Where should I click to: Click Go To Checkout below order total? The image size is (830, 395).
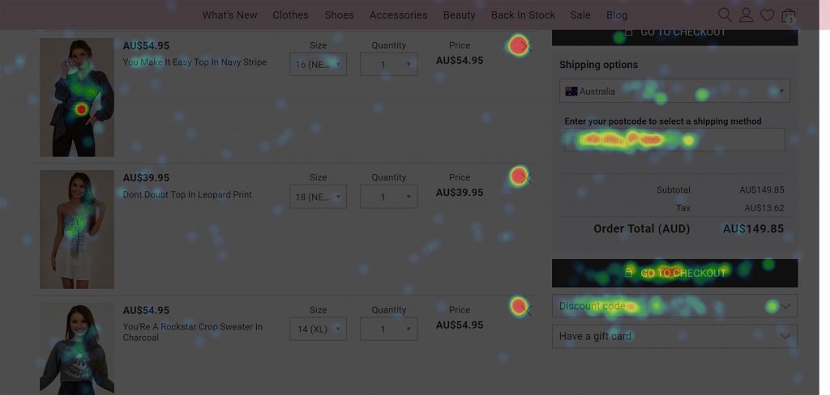pos(675,273)
